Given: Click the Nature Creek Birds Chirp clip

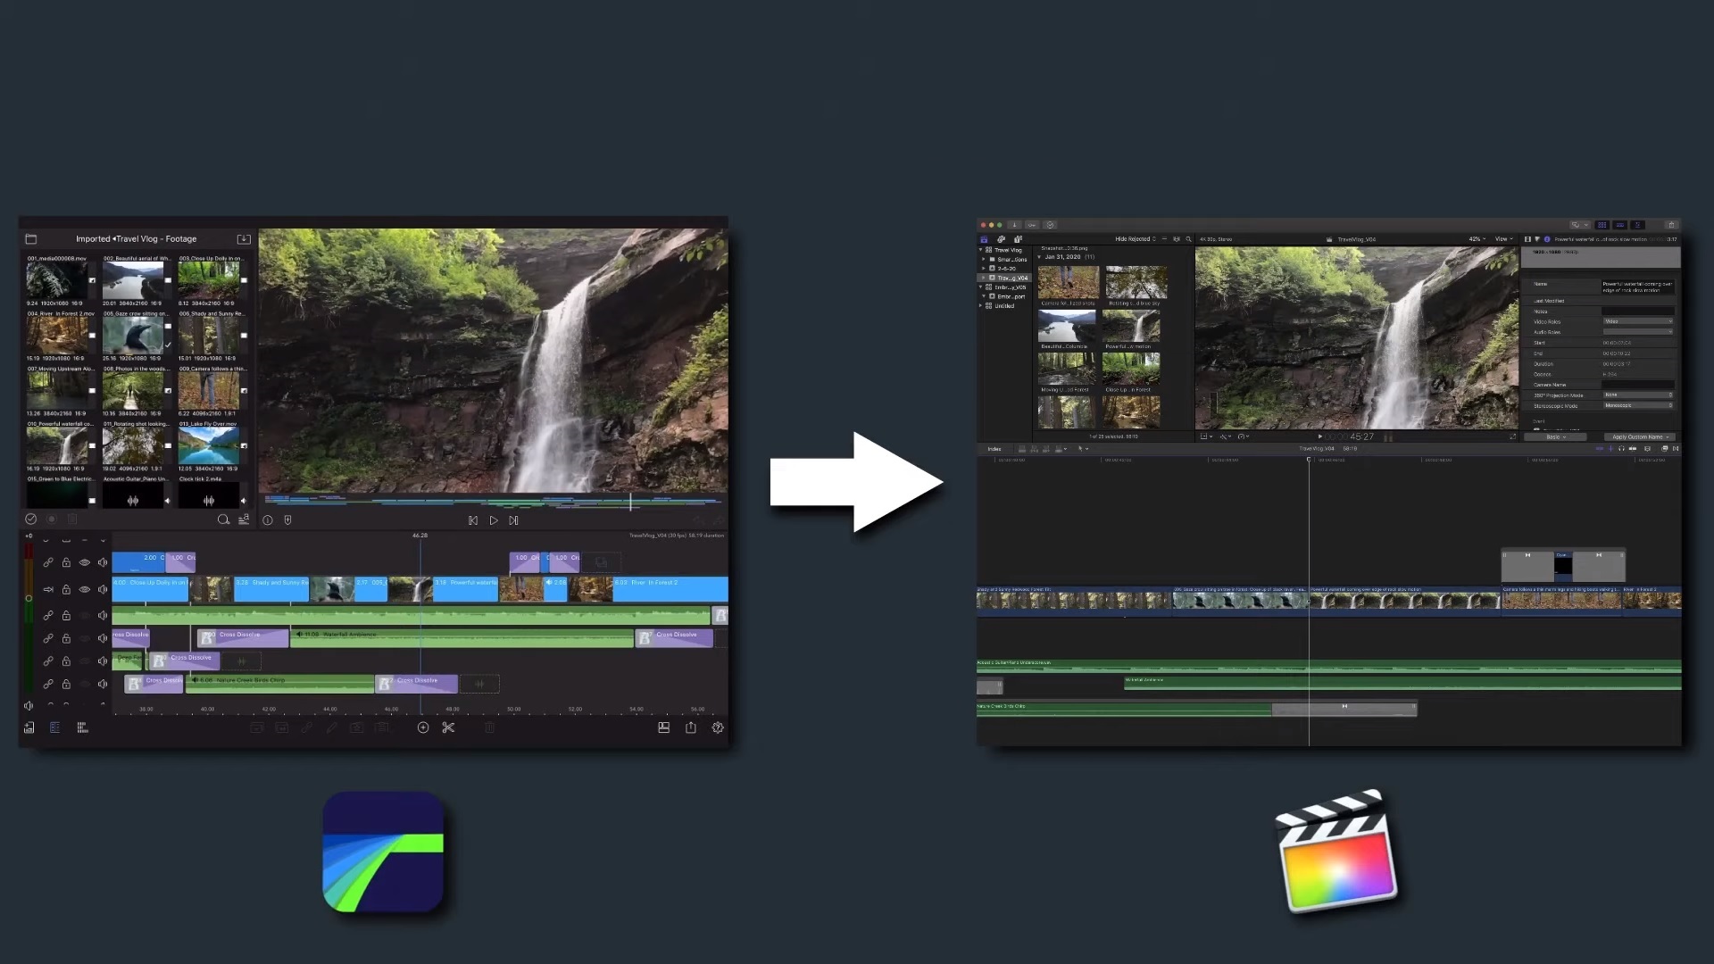Looking at the screenshot, I should (x=279, y=685).
